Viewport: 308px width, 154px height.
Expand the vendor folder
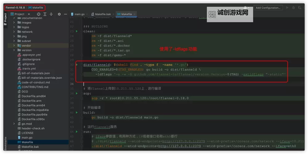14,46
